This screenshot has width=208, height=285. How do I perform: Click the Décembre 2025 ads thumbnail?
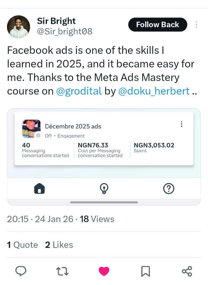31,128
